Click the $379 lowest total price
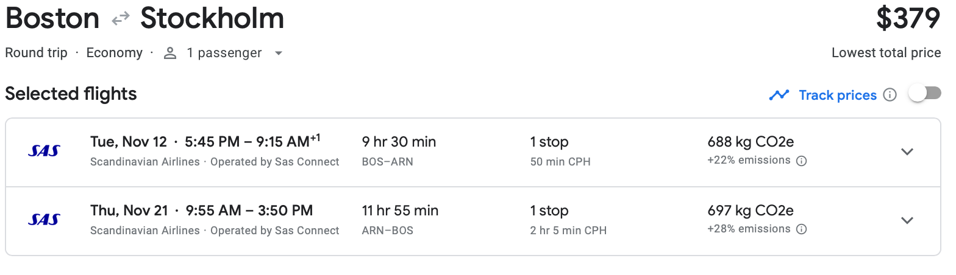The height and width of the screenshot is (275, 956). coord(908,19)
